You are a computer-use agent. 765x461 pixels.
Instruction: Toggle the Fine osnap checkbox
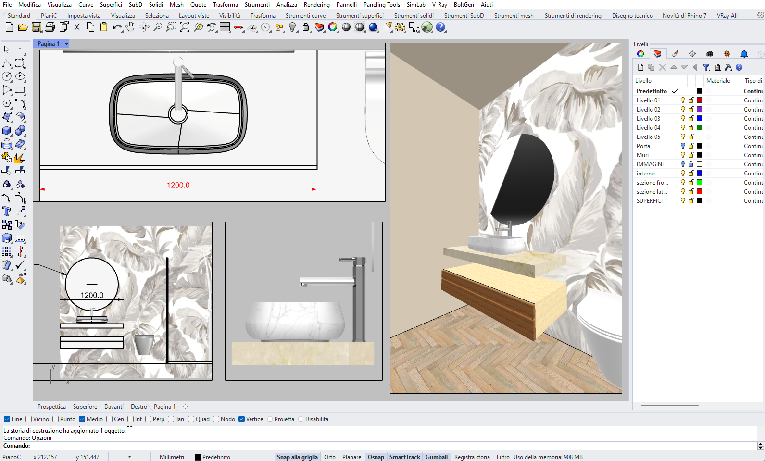[x=7, y=419]
